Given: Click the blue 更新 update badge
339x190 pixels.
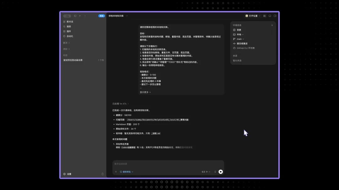Looking at the screenshot, I should click(101, 16).
